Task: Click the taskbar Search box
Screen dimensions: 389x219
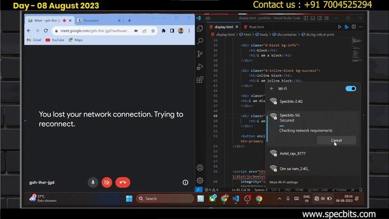Action: click(165, 199)
